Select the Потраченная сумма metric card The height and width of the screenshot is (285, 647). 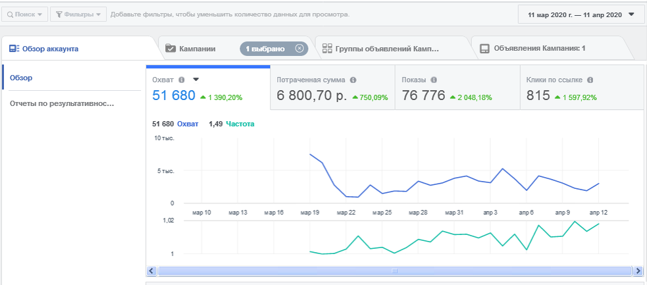click(332, 88)
